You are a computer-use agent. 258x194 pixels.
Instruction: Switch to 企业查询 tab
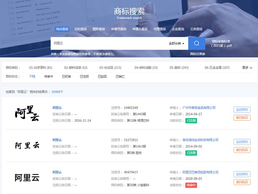pyautogui.click(x=178, y=29)
